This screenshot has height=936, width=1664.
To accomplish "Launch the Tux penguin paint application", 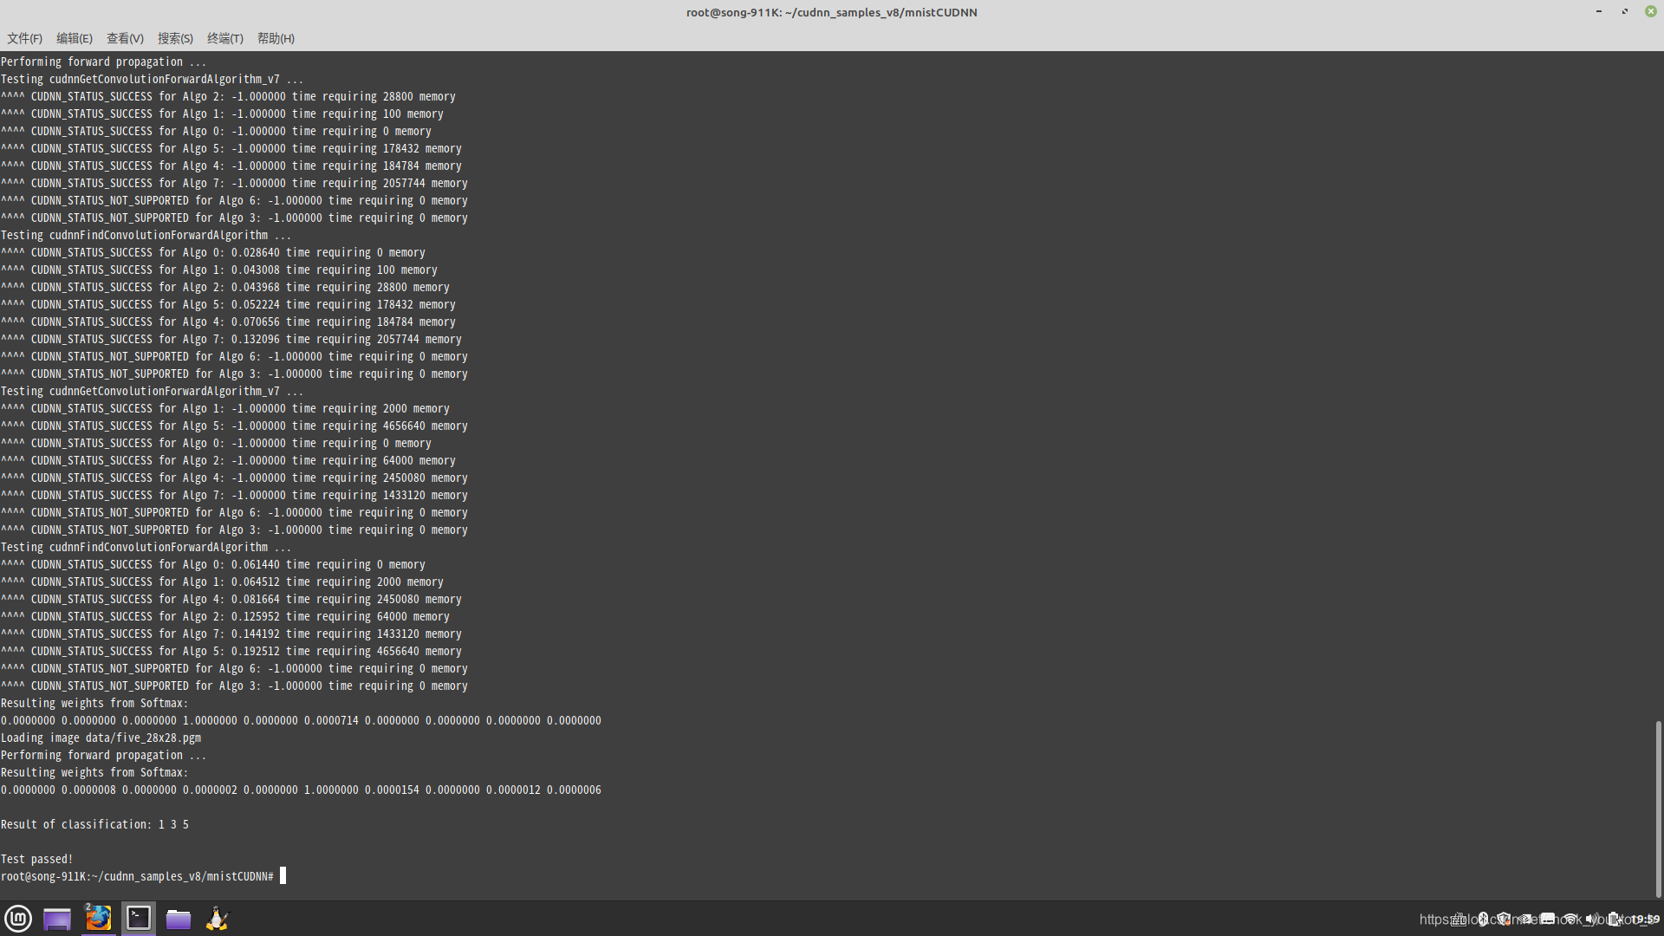I will [x=217, y=919].
